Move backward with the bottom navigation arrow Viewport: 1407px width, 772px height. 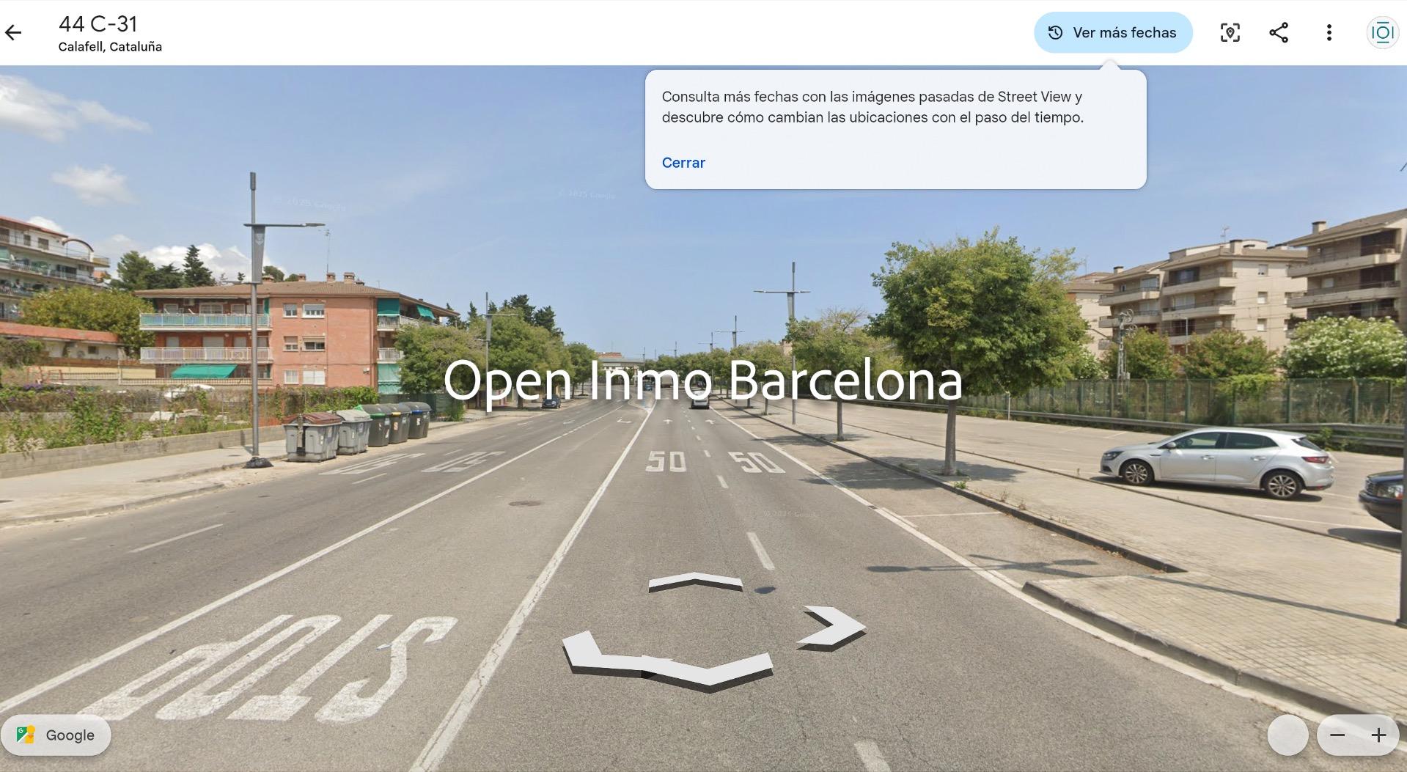click(667, 660)
